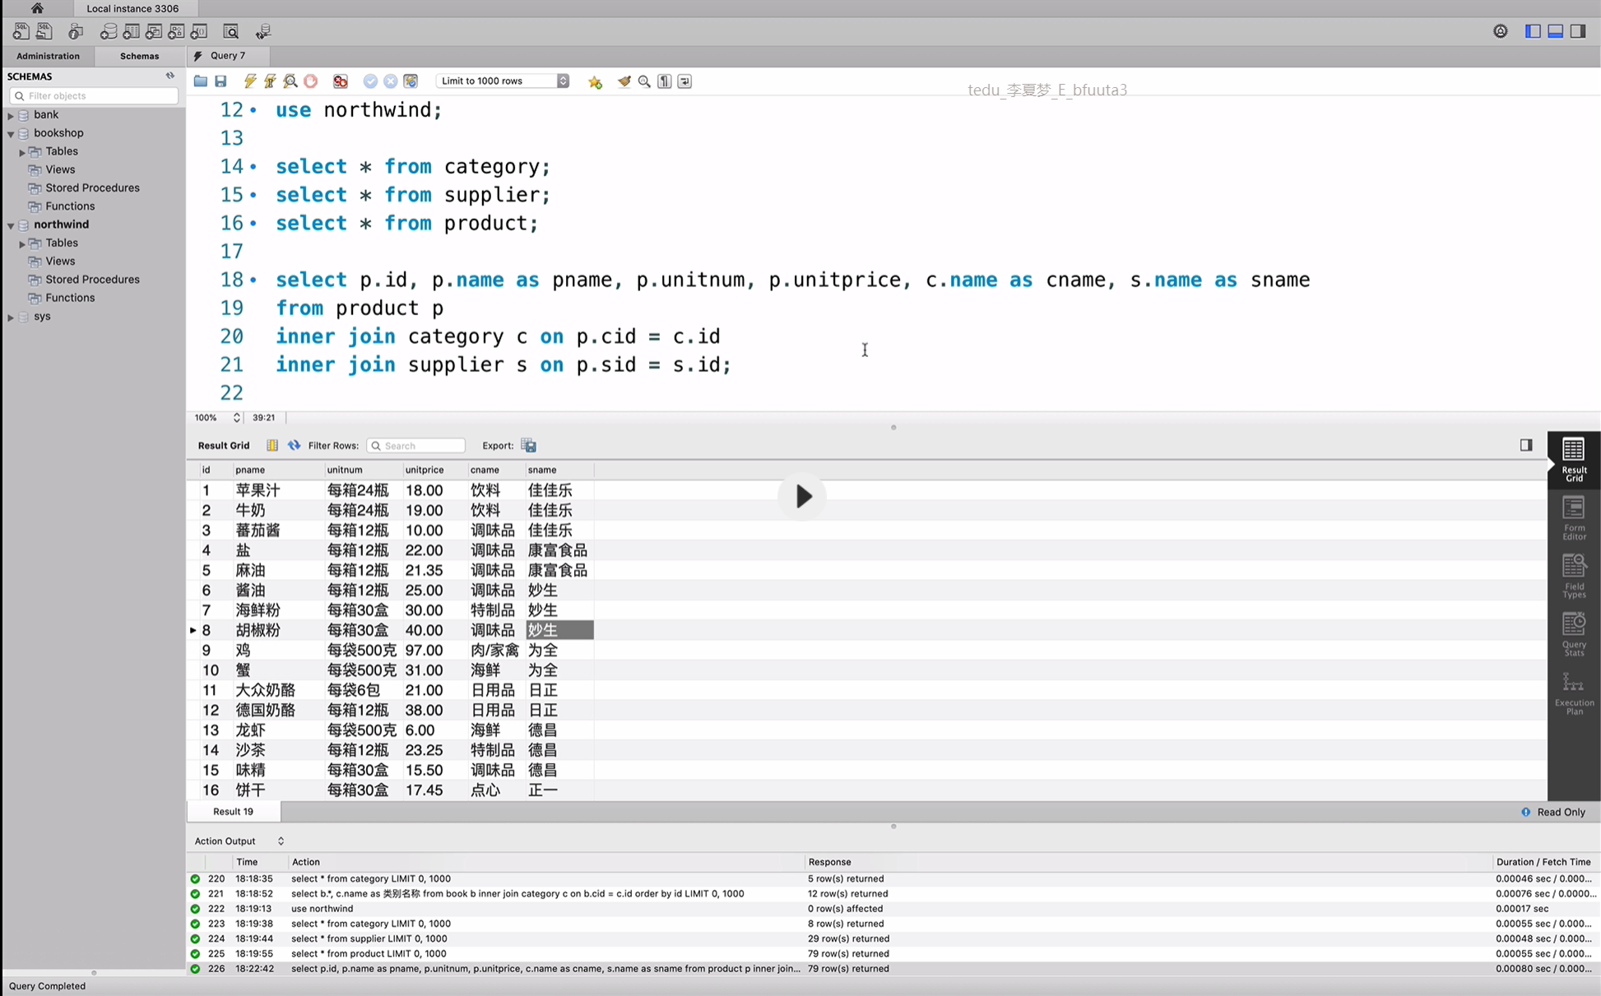Screen dimensions: 1601x996
Task: Select Stored Procedures under northwind
Action: tap(92, 280)
